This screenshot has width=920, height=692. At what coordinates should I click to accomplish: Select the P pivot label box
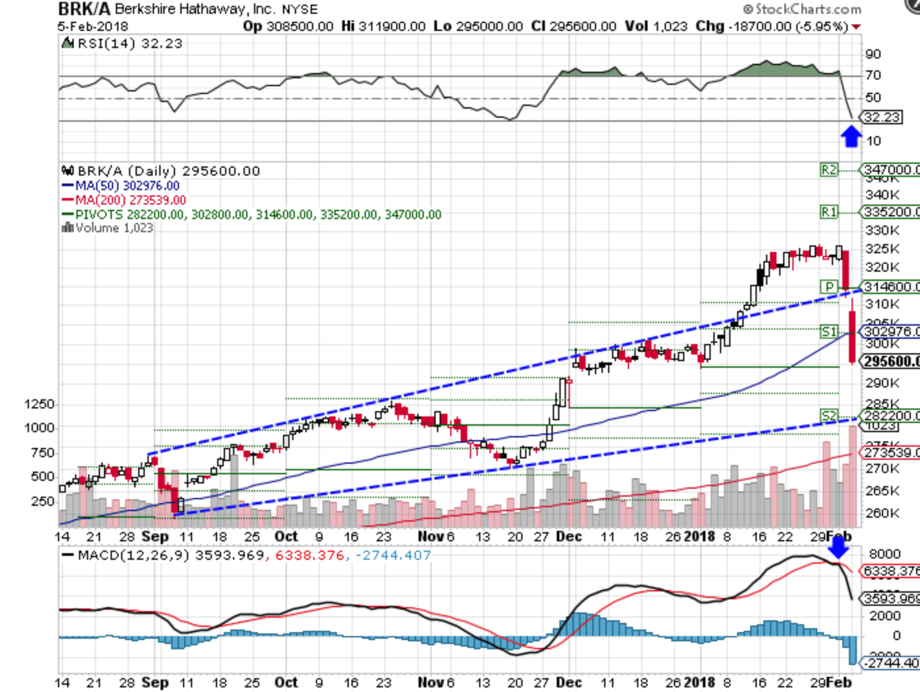click(x=829, y=287)
